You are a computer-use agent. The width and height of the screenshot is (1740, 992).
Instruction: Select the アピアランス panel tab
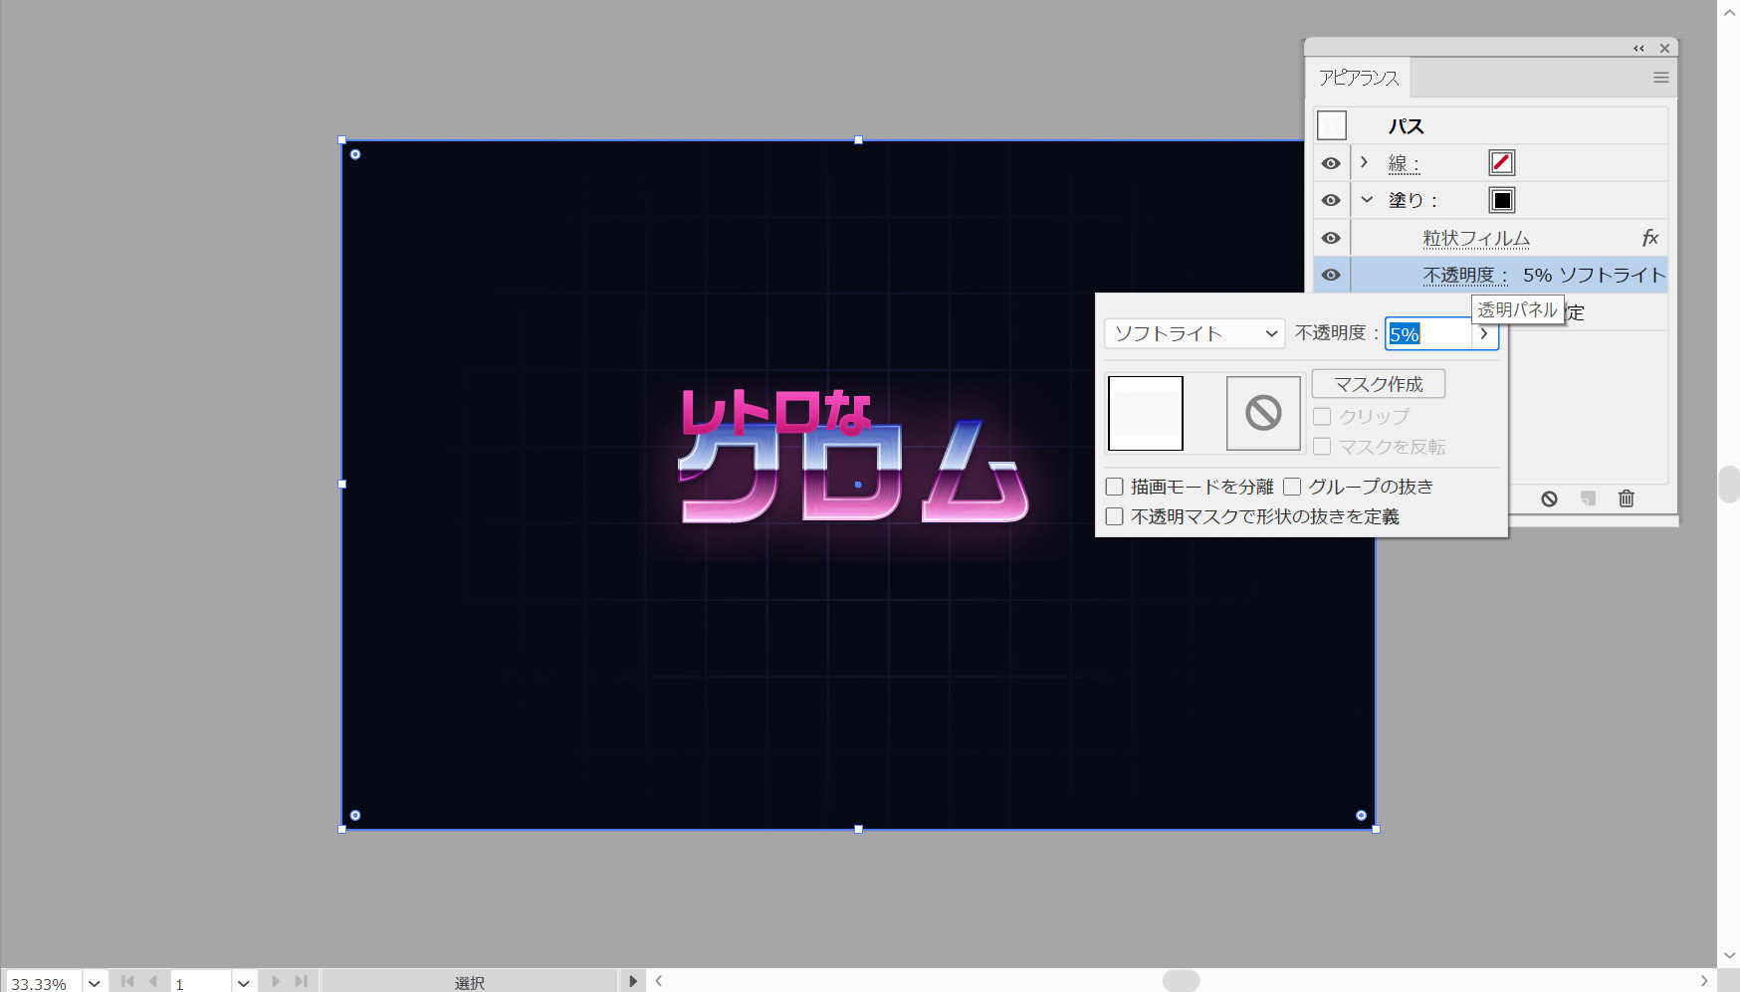click(1358, 78)
